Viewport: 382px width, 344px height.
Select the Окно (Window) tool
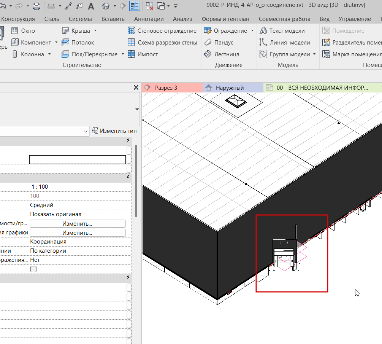(23, 31)
